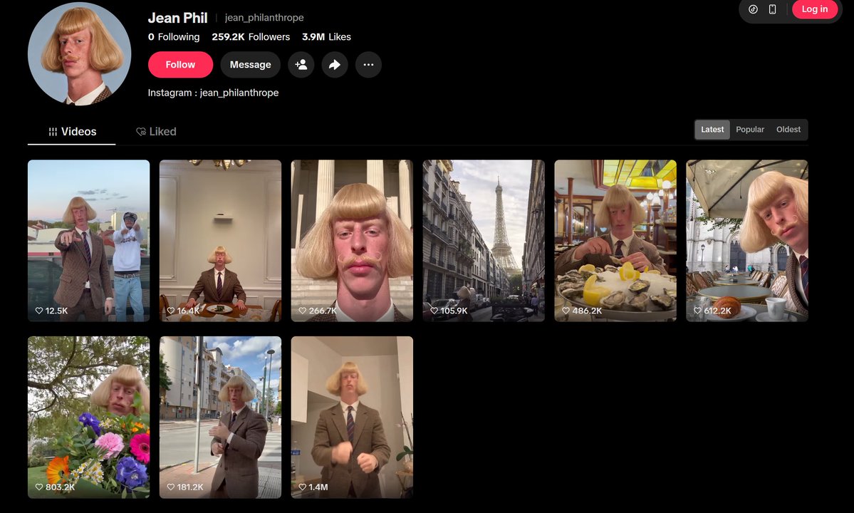Open the oysters video with 486.2K likes

pyautogui.click(x=615, y=241)
